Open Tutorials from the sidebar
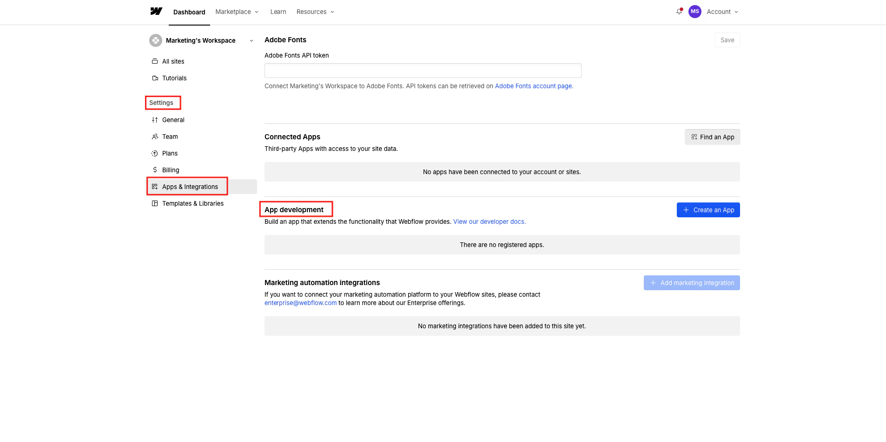This screenshot has height=442, width=886. pos(174,78)
